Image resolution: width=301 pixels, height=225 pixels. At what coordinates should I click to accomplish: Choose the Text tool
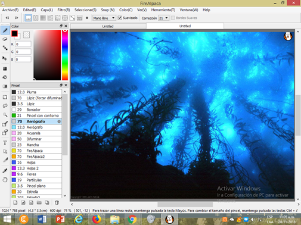click(x=5, y=143)
